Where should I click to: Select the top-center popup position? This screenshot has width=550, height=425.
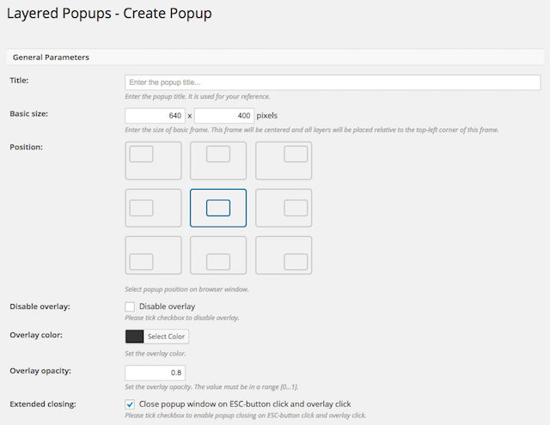pyautogui.click(x=218, y=161)
